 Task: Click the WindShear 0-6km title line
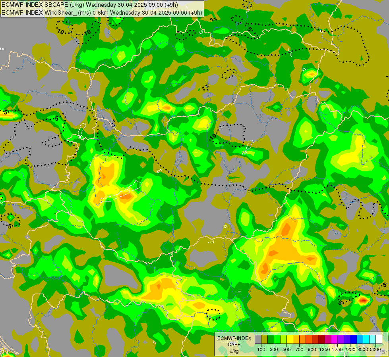[102, 13]
